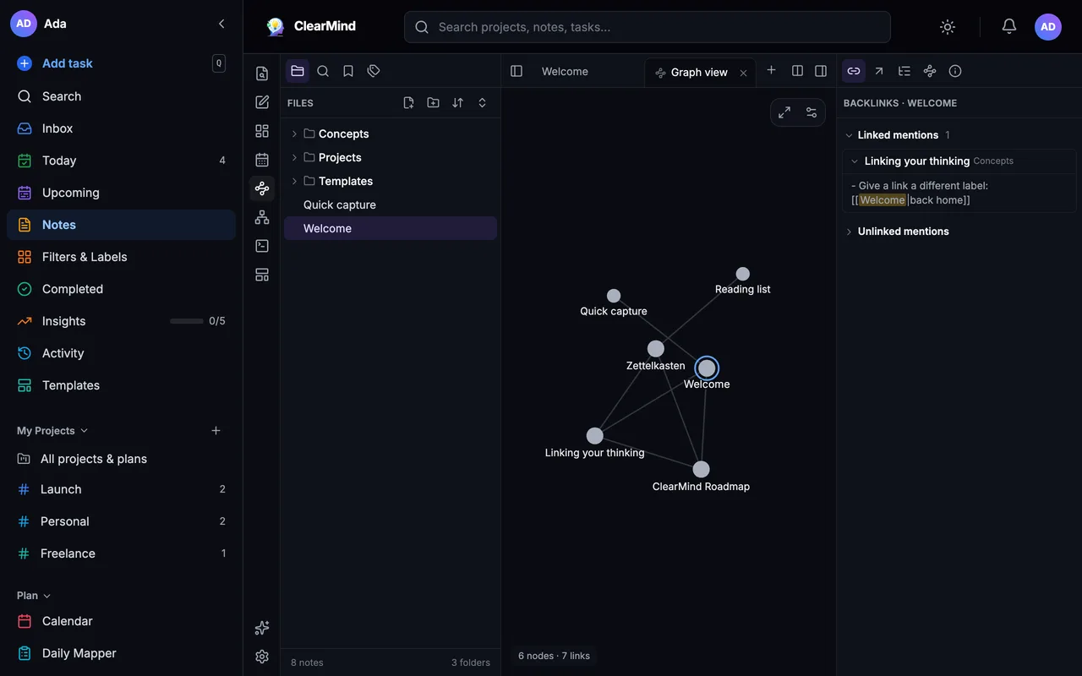Viewport: 1082px width, 676px height.
Task: Open Inbox in the sidebar
Action: [121, 128]
